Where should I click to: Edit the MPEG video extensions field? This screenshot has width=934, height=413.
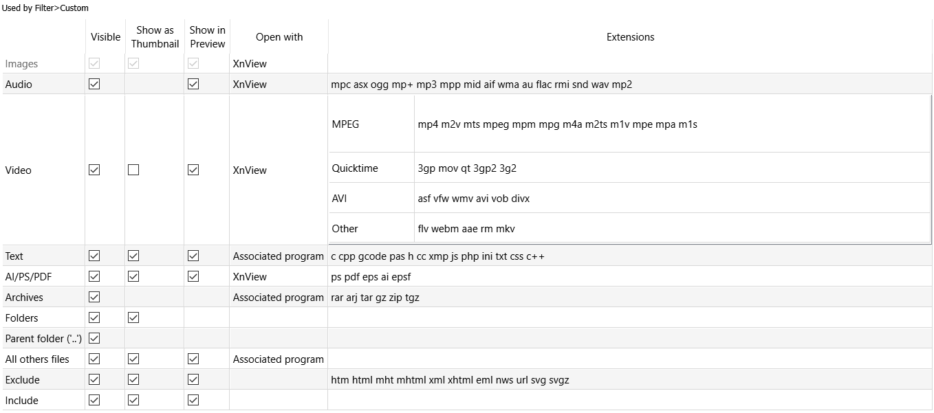672,124
